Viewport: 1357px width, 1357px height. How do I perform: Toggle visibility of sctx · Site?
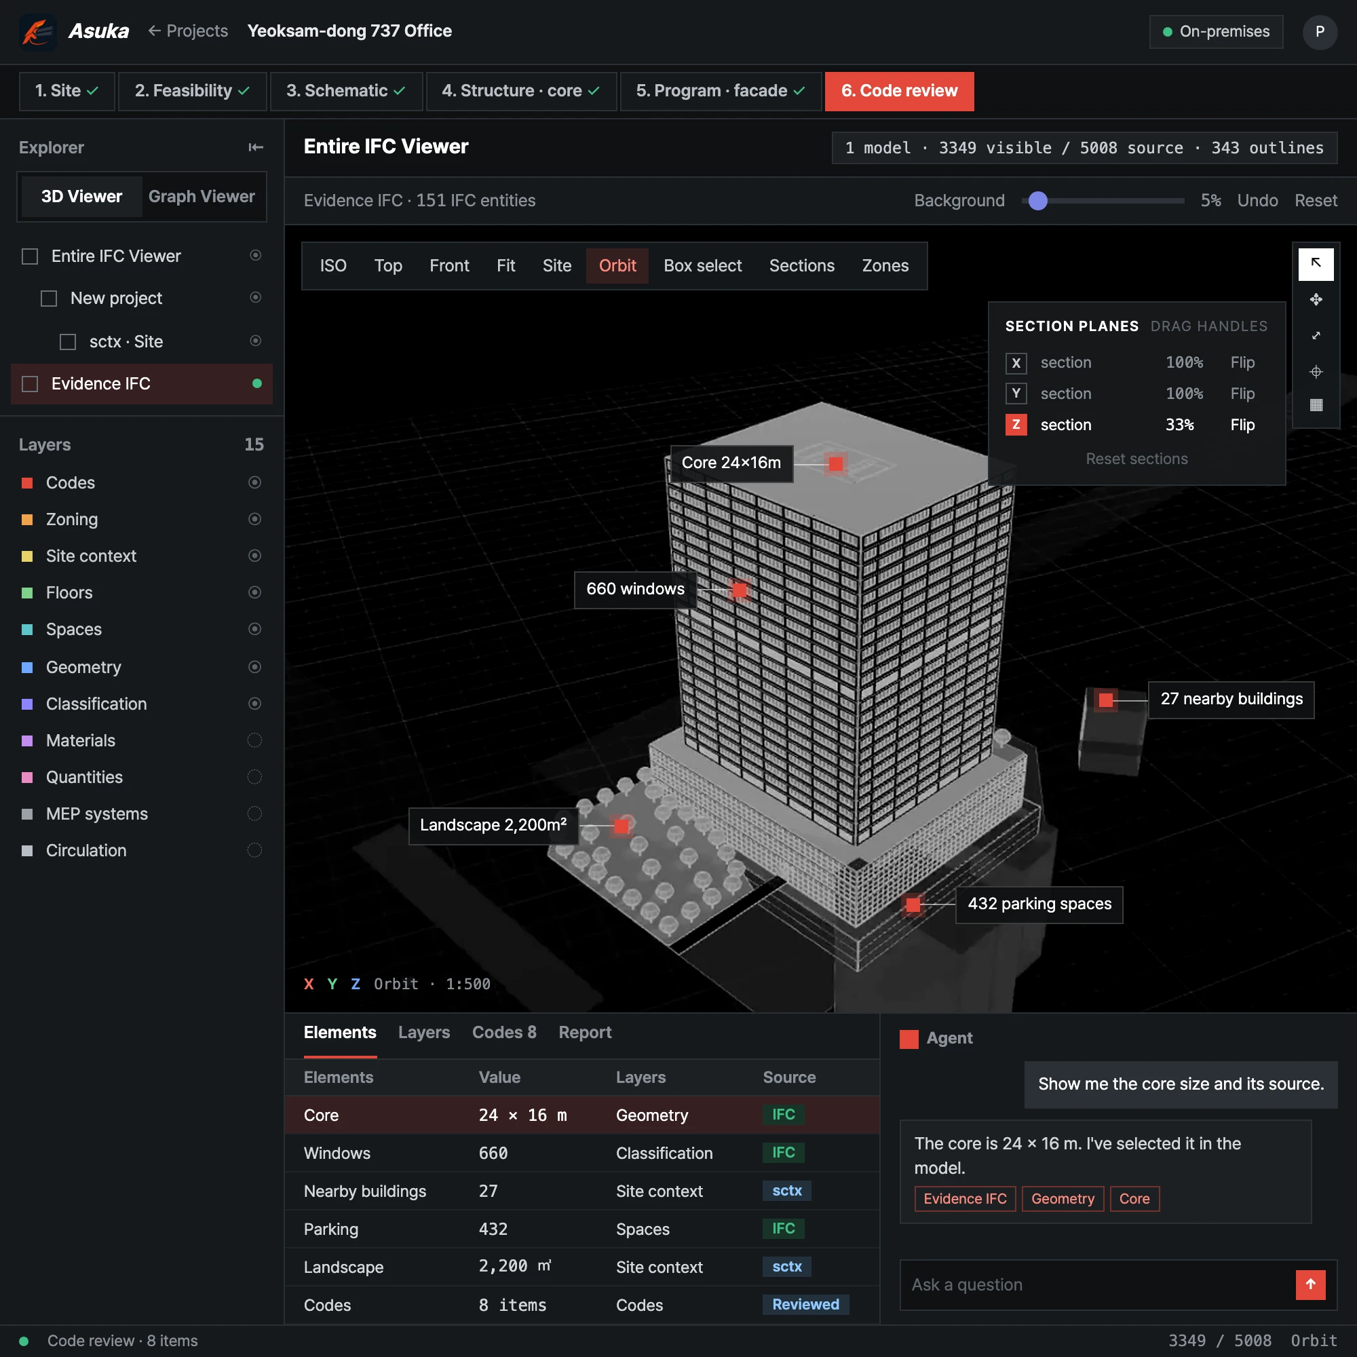click(x=256, y=341)
